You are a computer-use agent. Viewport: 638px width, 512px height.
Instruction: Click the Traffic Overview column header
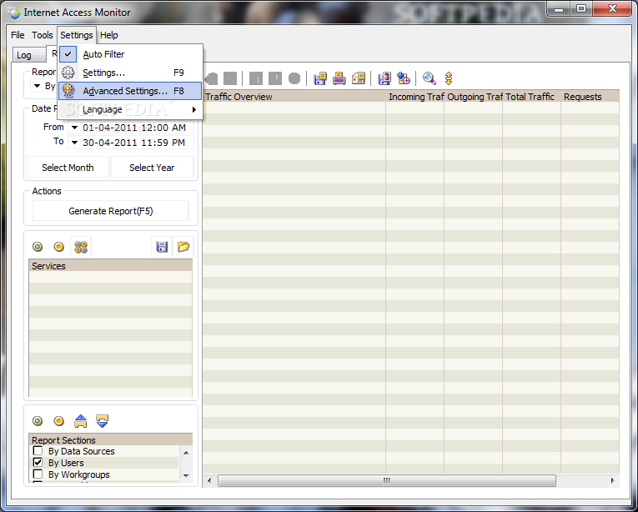coord(294,97)
